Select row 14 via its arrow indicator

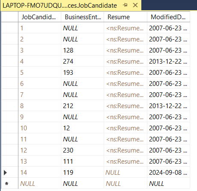[5, 173]
